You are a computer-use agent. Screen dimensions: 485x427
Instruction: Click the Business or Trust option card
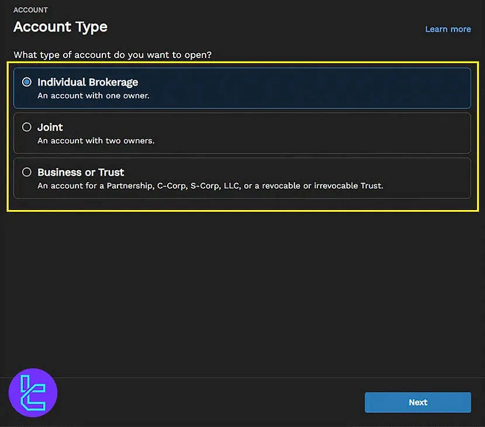click(242, 178)
